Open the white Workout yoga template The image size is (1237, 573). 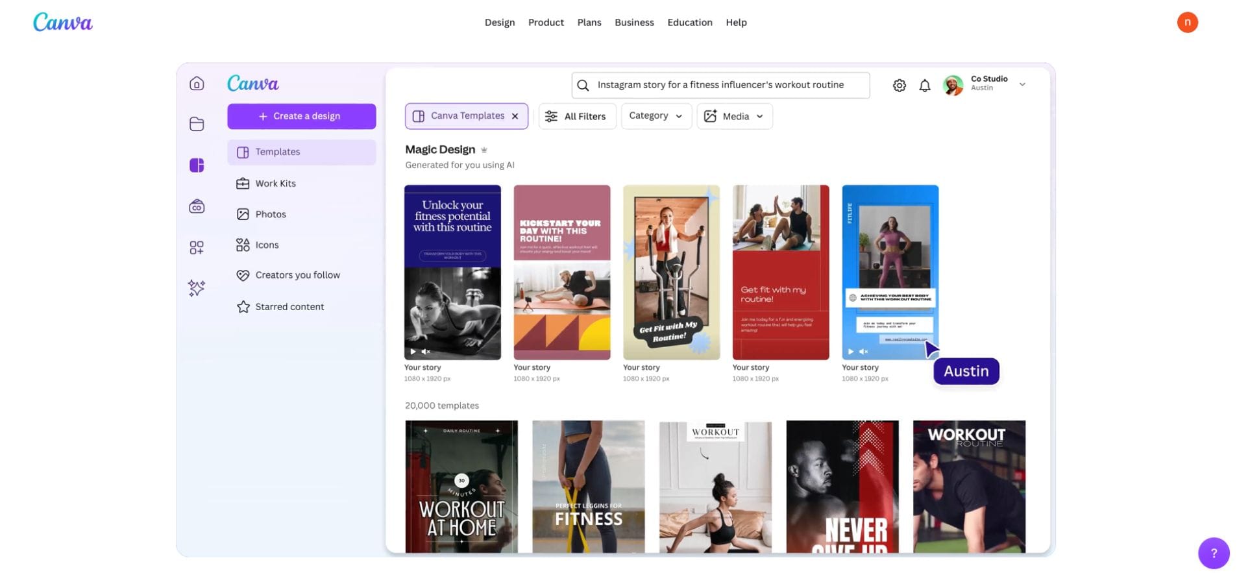coord(715,486)
